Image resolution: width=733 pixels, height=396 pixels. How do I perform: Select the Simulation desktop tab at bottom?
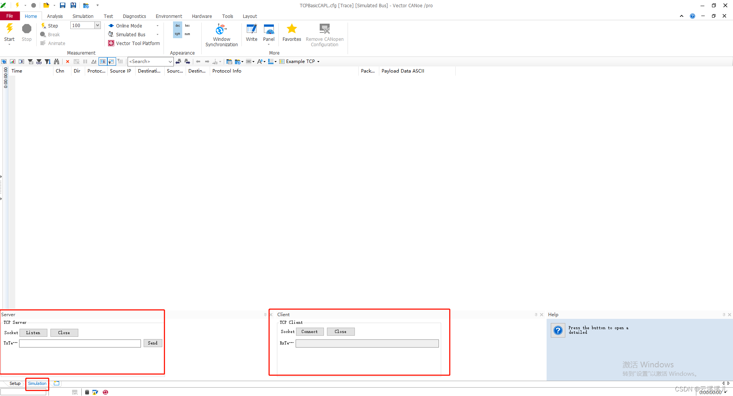37,383
